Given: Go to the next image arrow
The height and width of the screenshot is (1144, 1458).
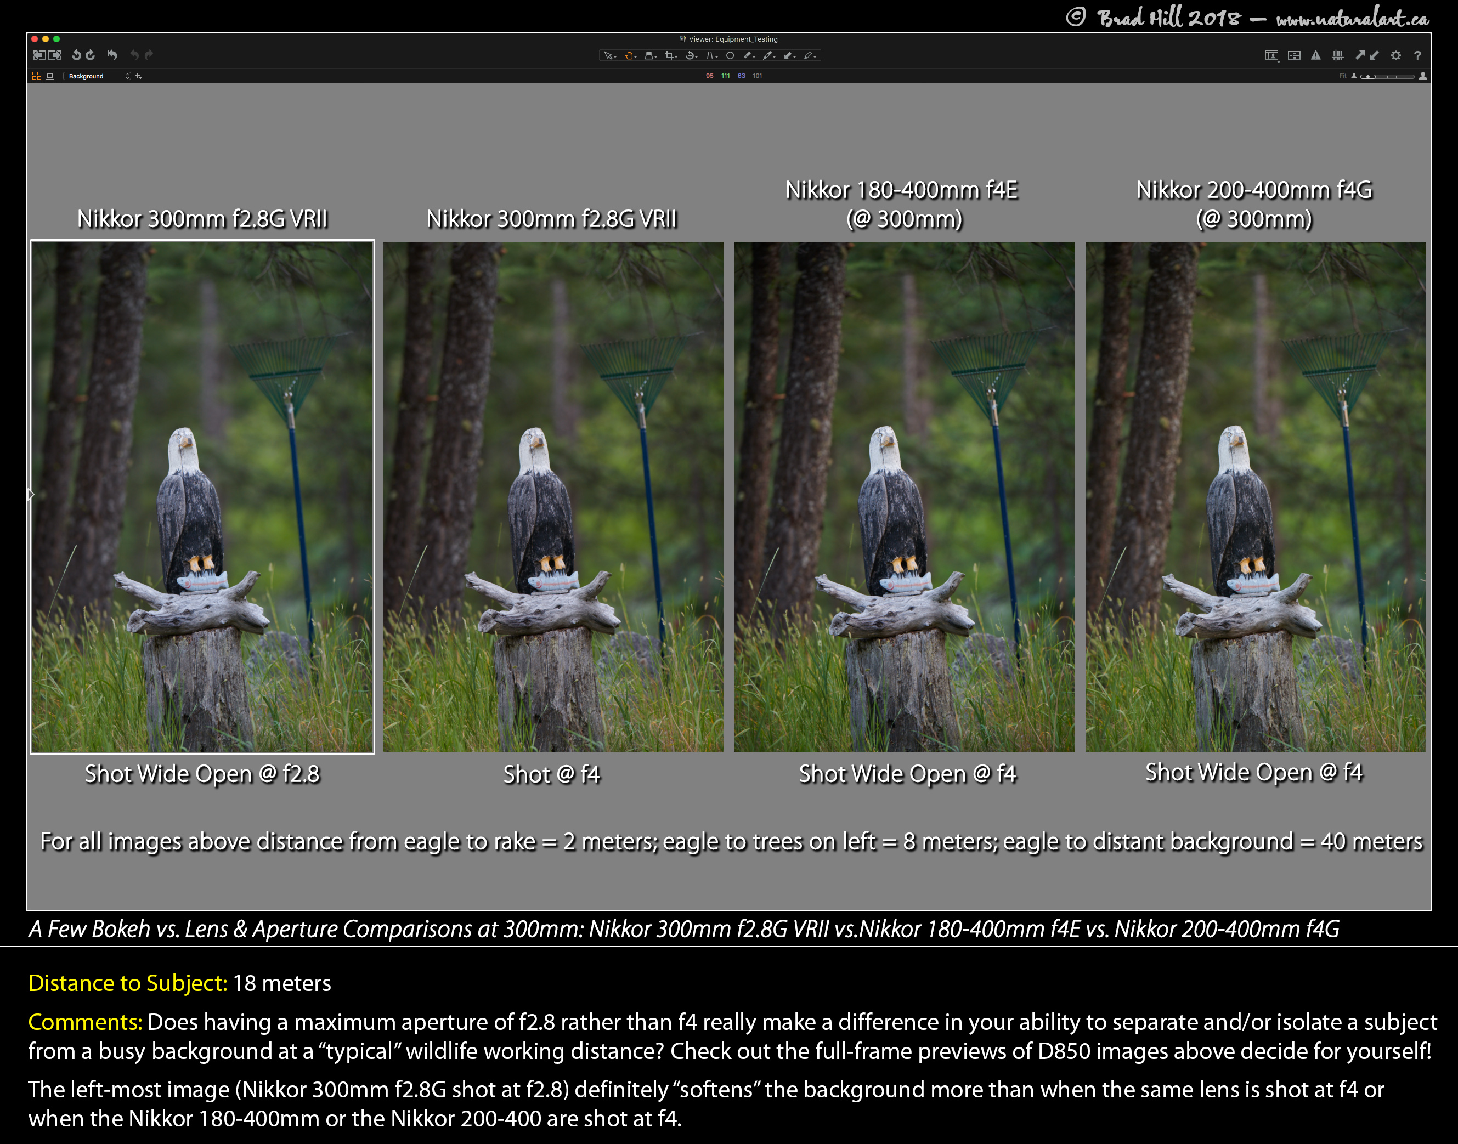Looking at the screenshot, I should (x=55, y=55).
